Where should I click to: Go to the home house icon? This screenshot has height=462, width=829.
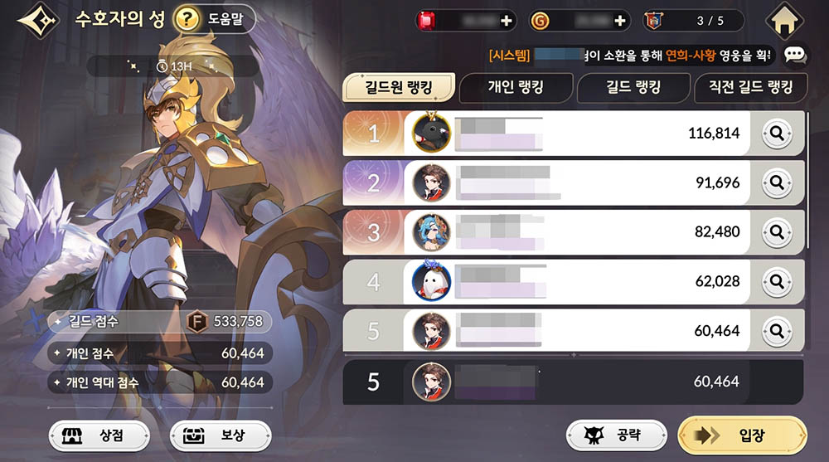[x=785, y=22]
